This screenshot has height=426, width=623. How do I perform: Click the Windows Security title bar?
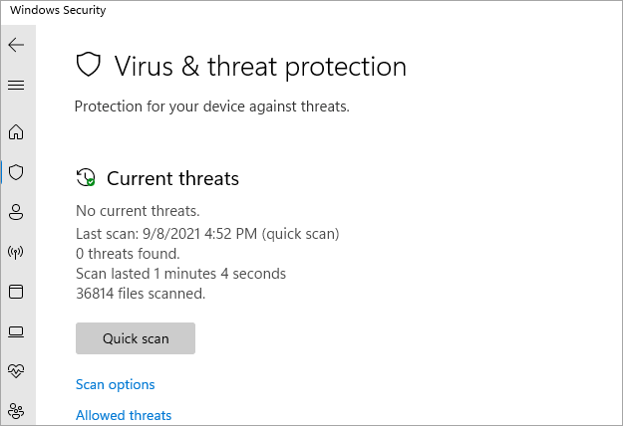(59, 10)
